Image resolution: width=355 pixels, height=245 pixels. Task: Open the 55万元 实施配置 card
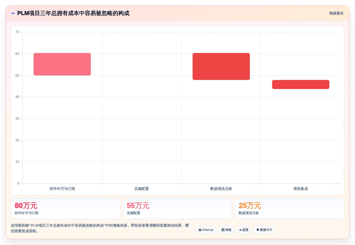177,209
